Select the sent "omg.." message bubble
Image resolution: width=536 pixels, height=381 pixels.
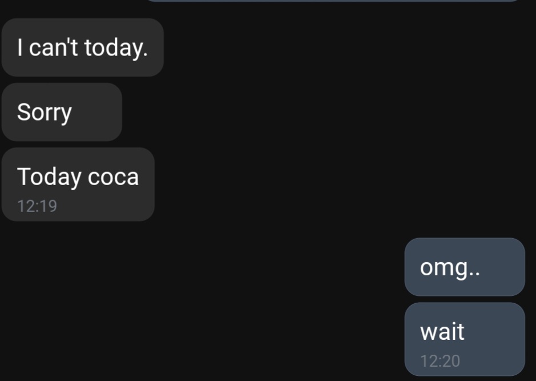465,267
